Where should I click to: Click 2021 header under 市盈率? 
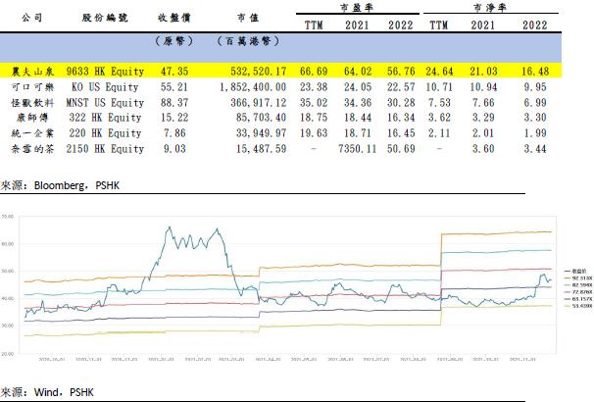point(357,25)
